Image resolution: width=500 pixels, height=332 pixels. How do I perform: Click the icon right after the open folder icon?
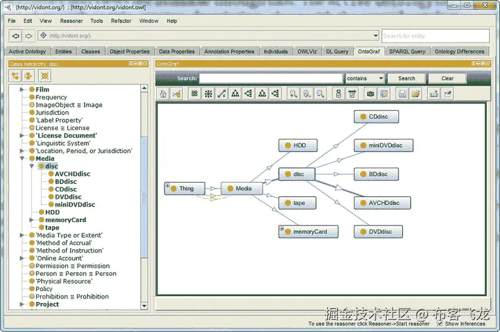tap(434, 94)
